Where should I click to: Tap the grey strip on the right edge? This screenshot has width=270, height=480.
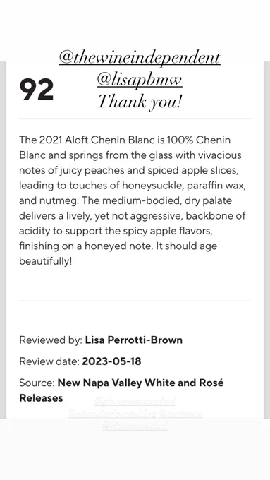pos(266,240)
